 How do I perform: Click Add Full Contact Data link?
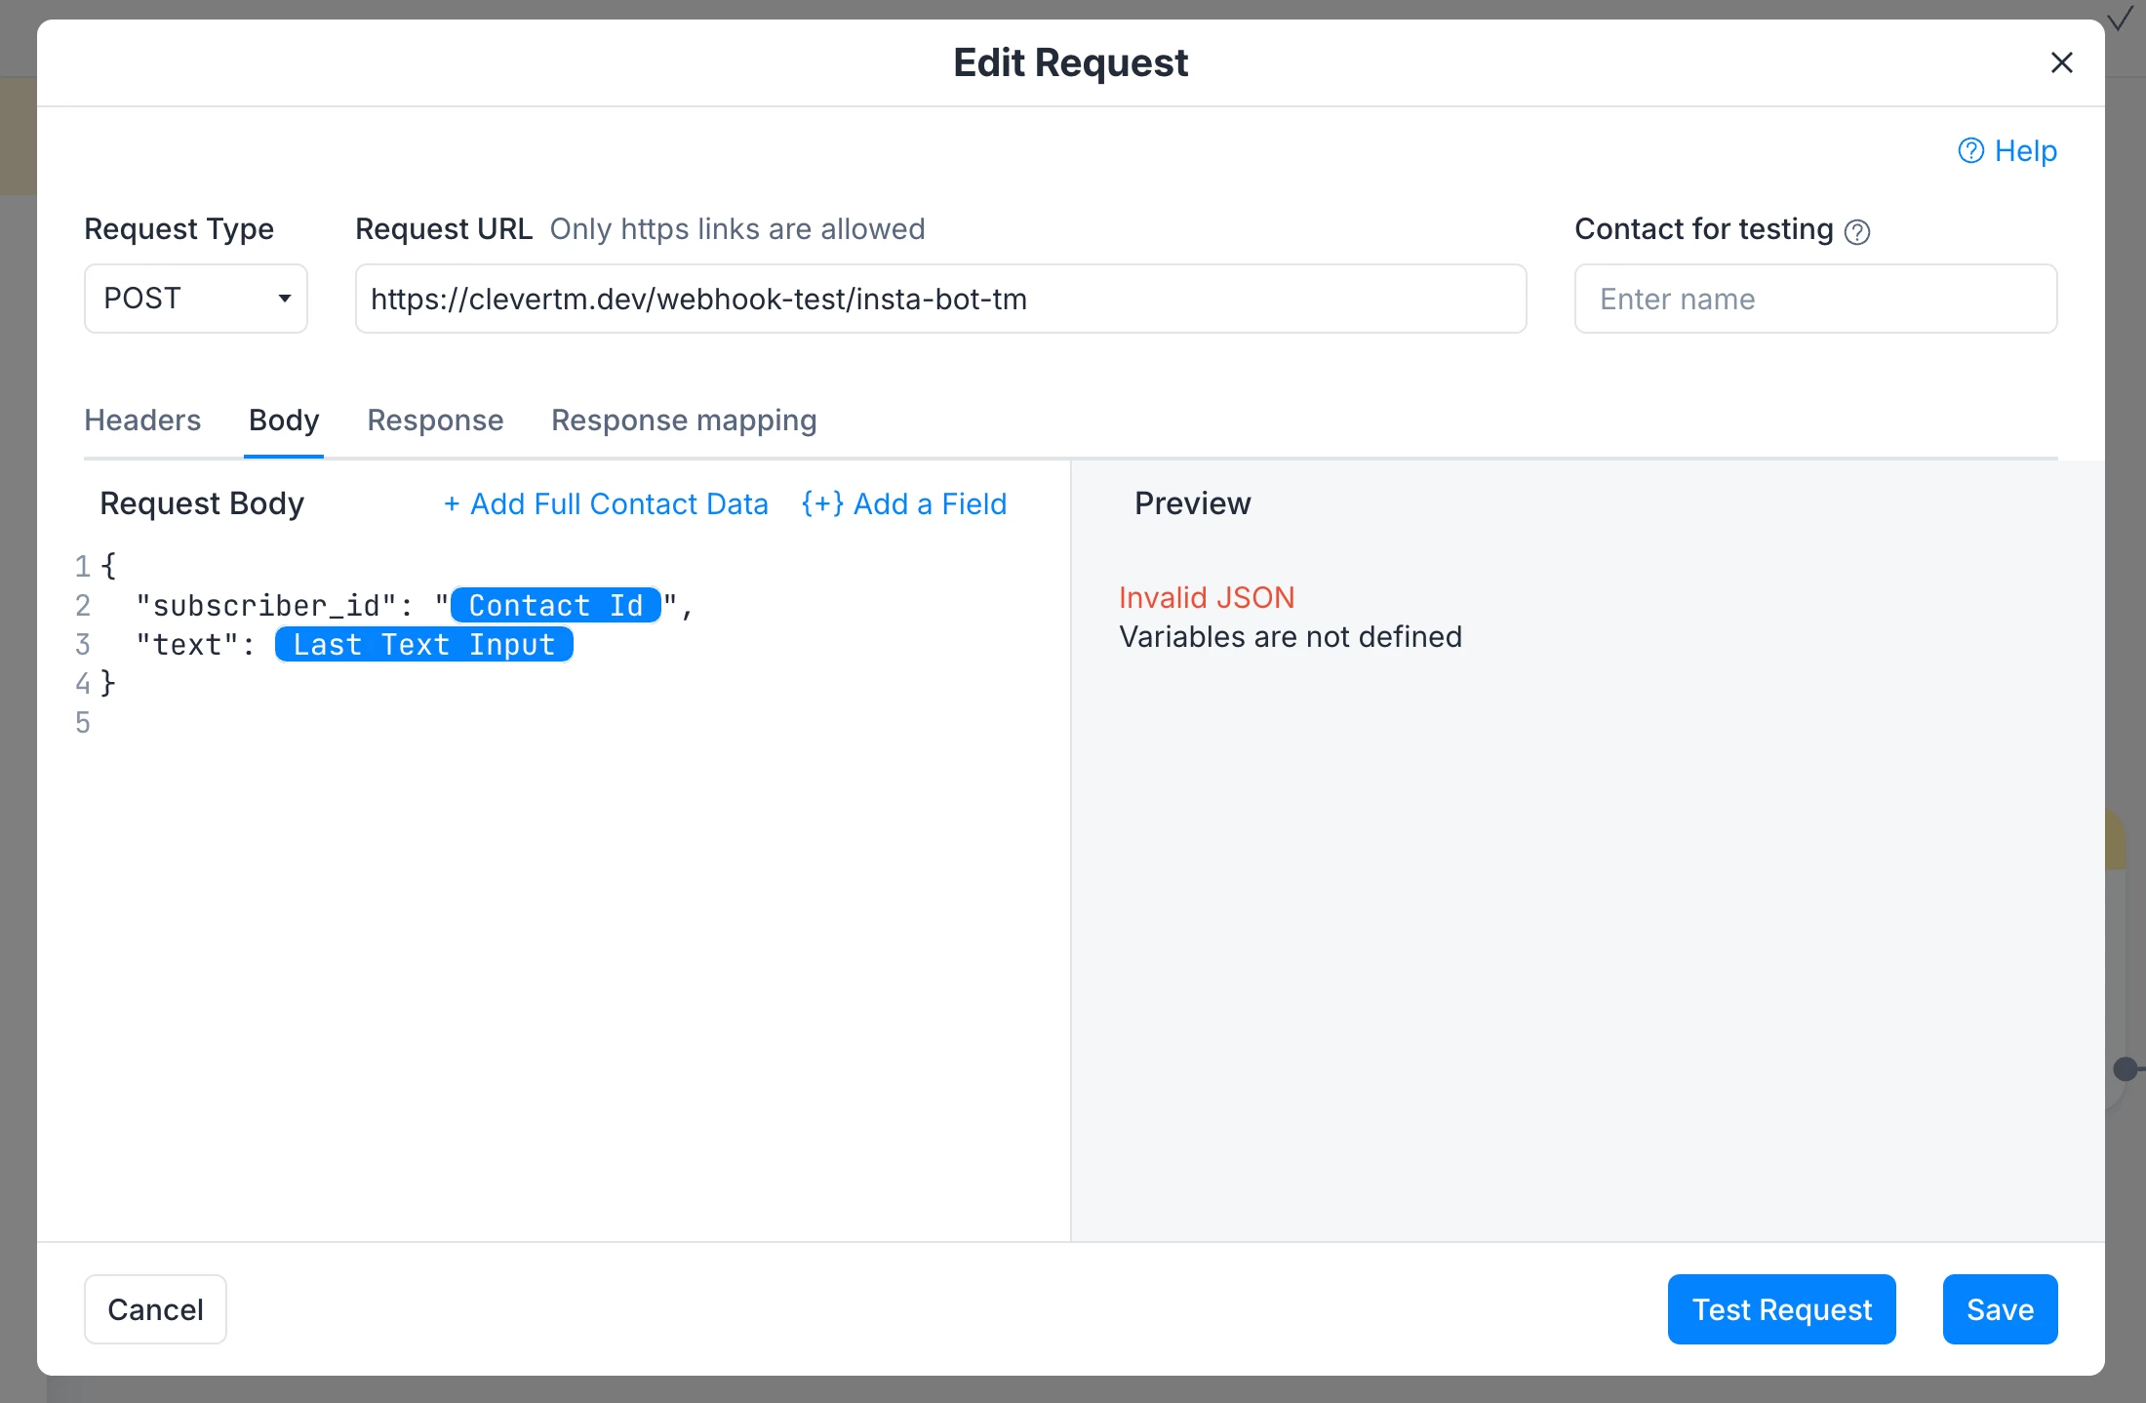pos(606,503)
